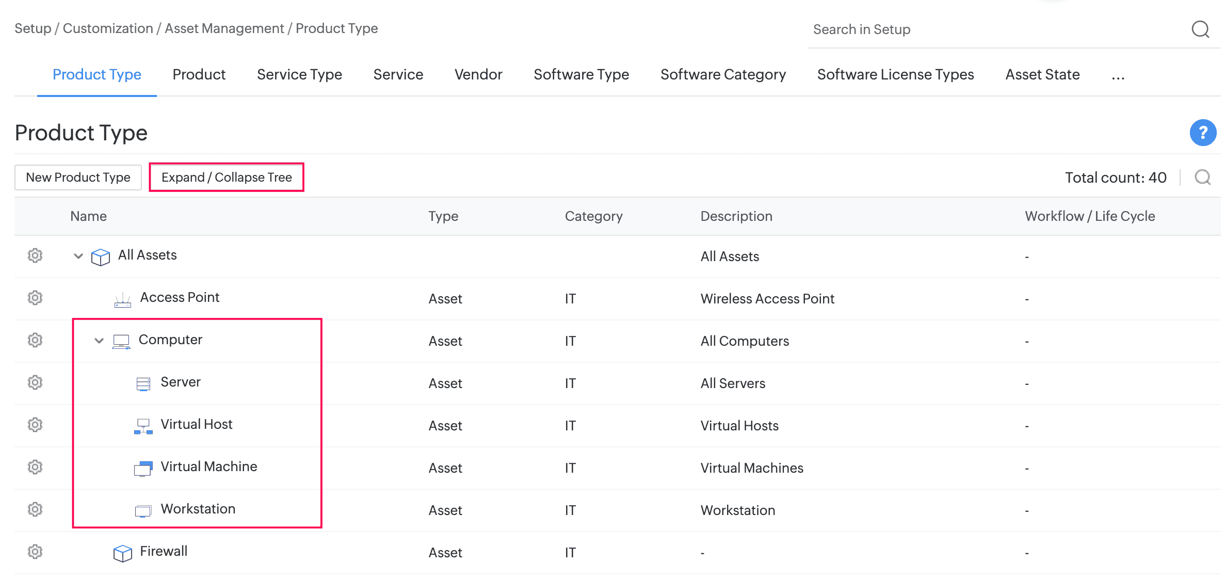The width and height of the screenshot is (1225, 579).
Task: Click the blue help question mark icon
Action: tap(1203, 133)
